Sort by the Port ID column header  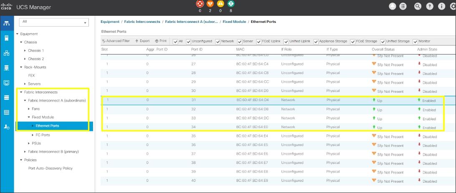197,49
